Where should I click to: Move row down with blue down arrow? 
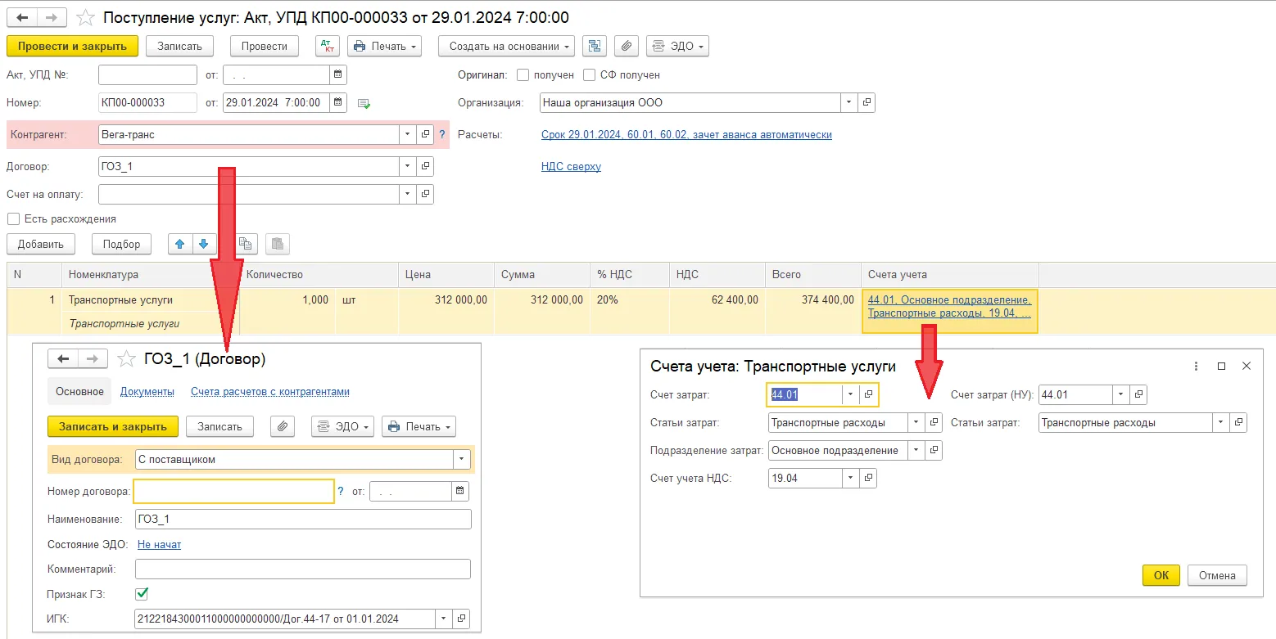coord(204,244)
